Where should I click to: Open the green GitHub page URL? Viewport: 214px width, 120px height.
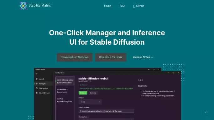tap(111, 88)
